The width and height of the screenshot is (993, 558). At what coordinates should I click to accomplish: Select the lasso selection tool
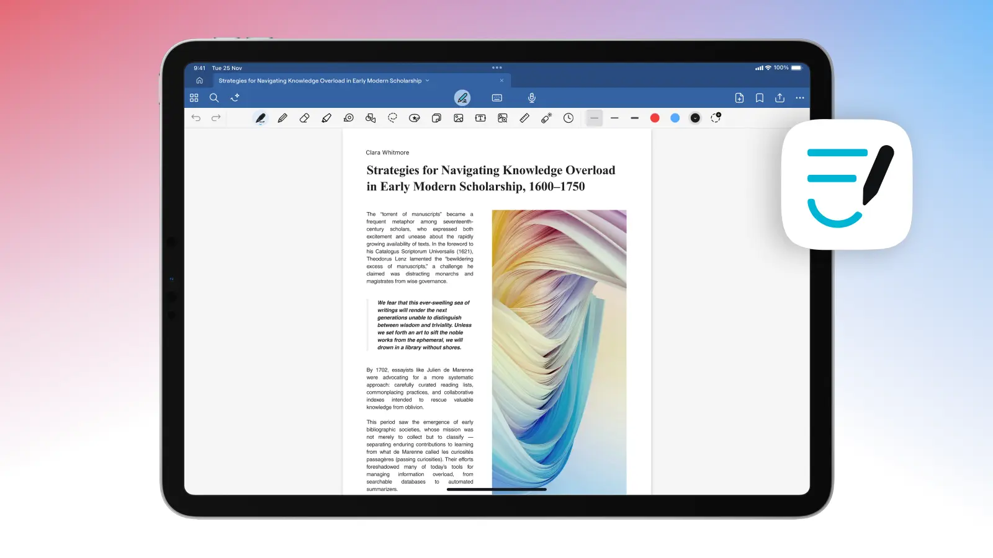click(x=392, y=118)
